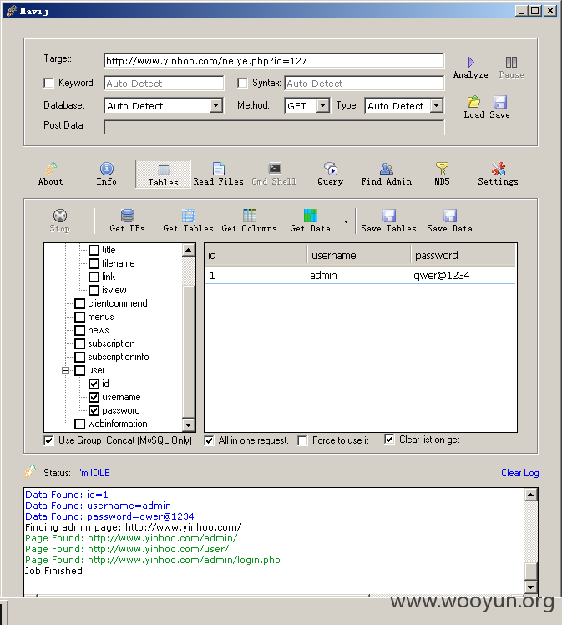Uncheck the password column checkbox
This screenshot has height=625, width=562.
pyautogui.click(x=94, y=410)
